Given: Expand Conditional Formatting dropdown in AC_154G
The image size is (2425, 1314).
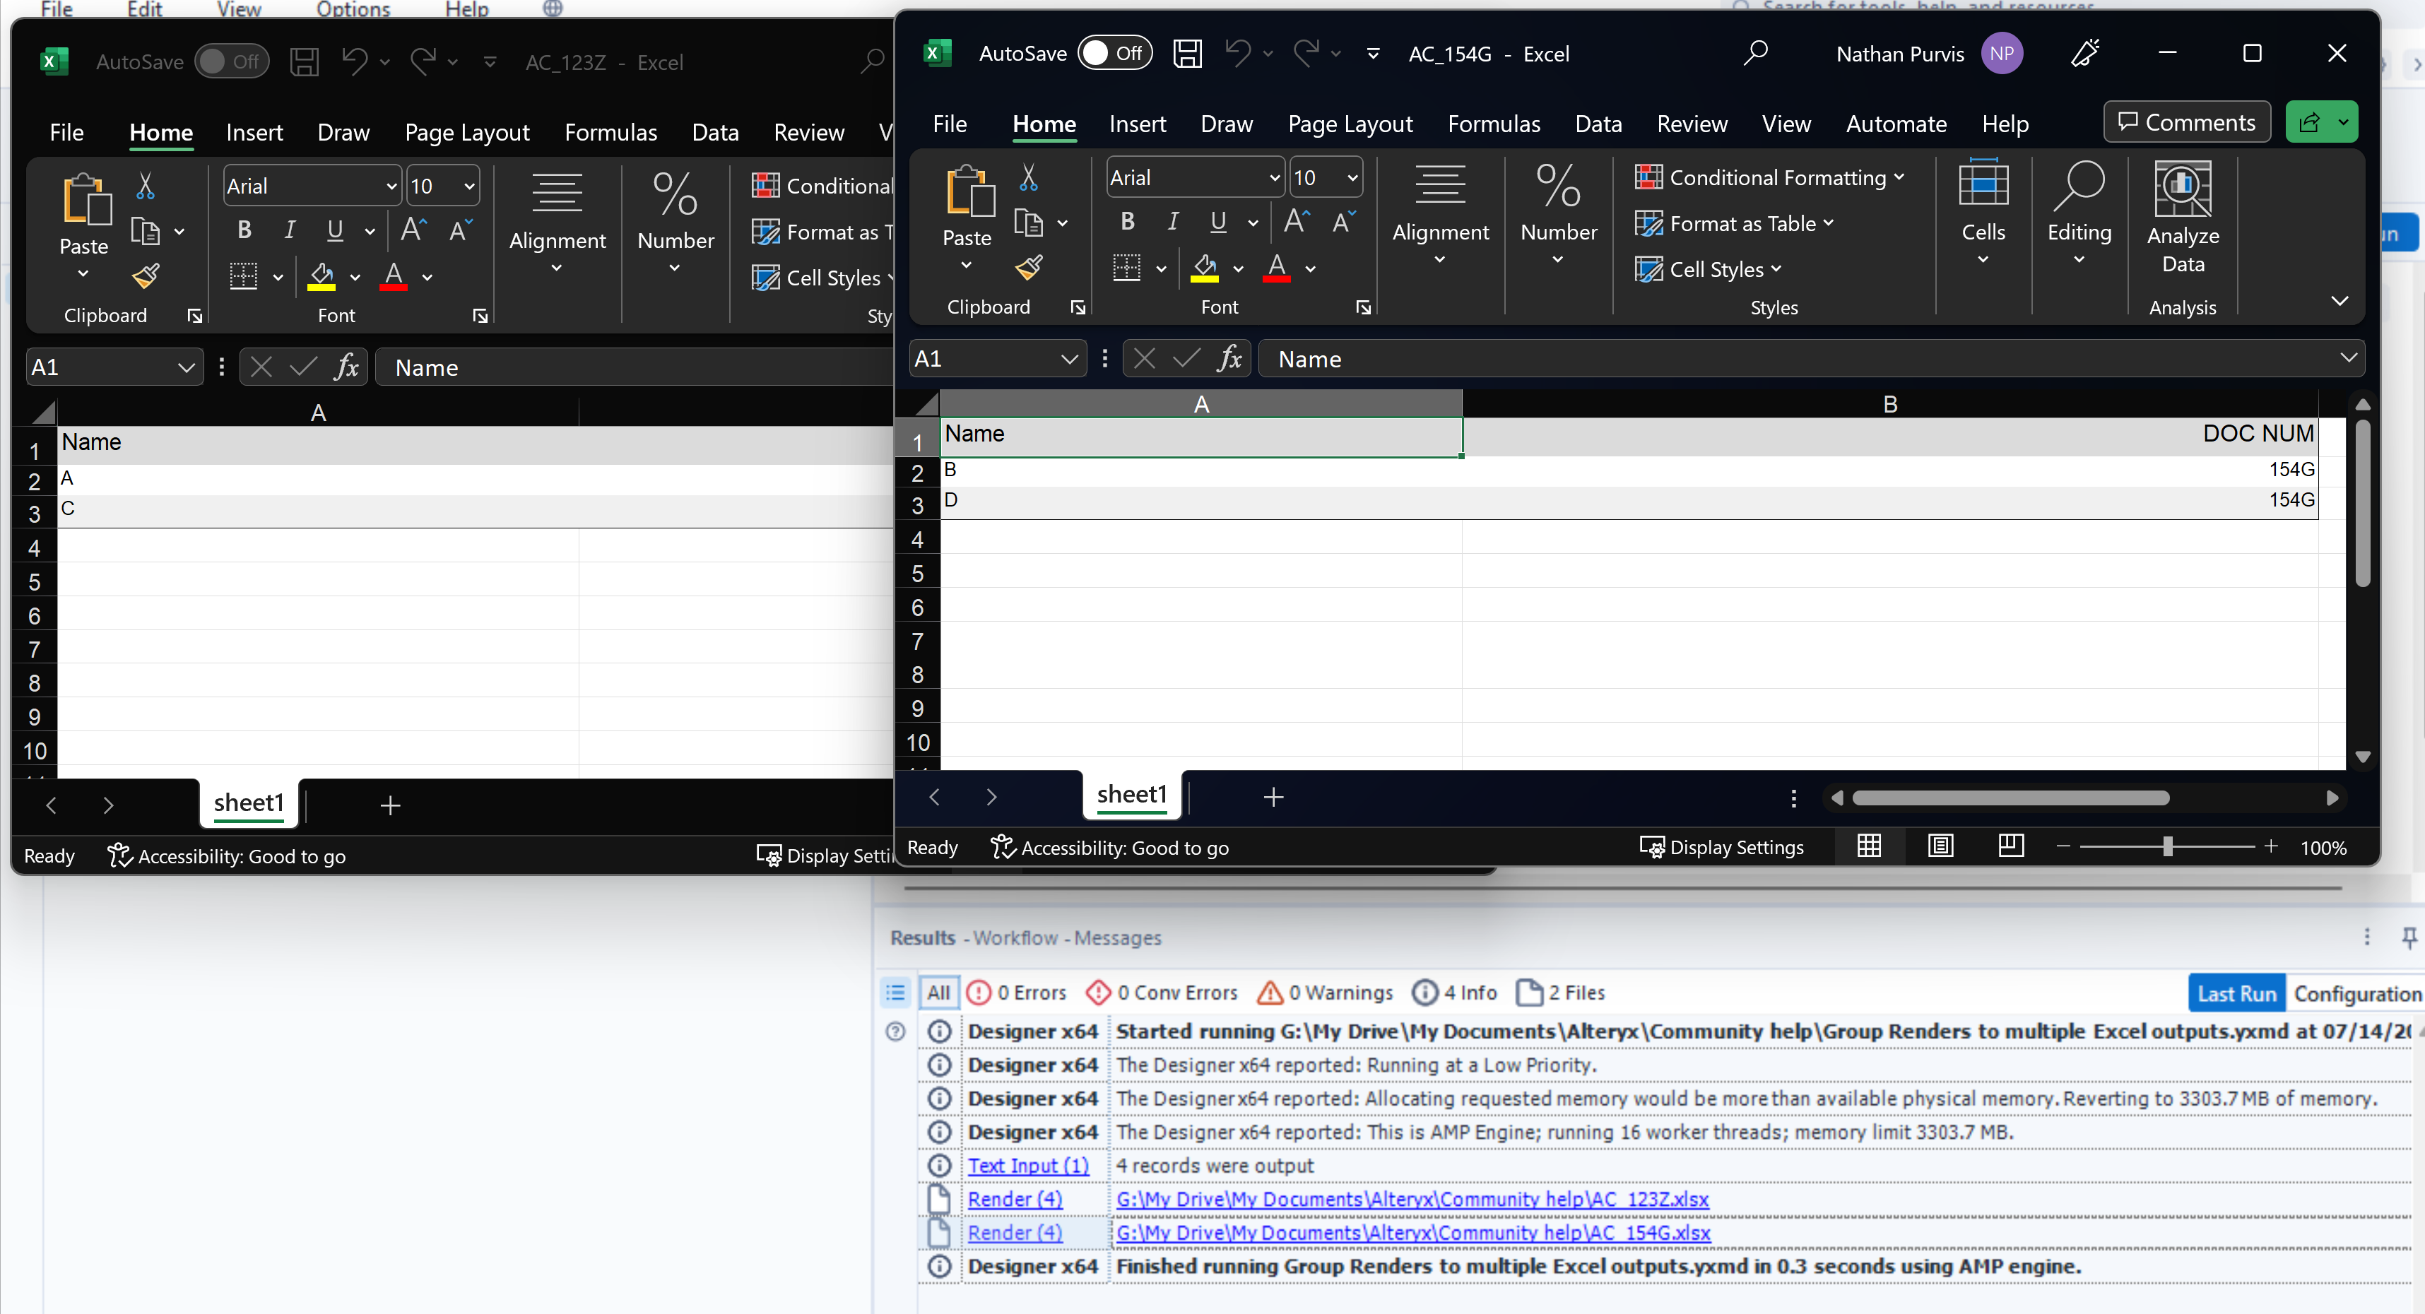Looking at the screenshot, I should coord(1770,177).
